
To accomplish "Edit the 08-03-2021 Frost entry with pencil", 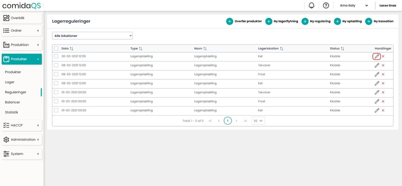I will 376,74.
